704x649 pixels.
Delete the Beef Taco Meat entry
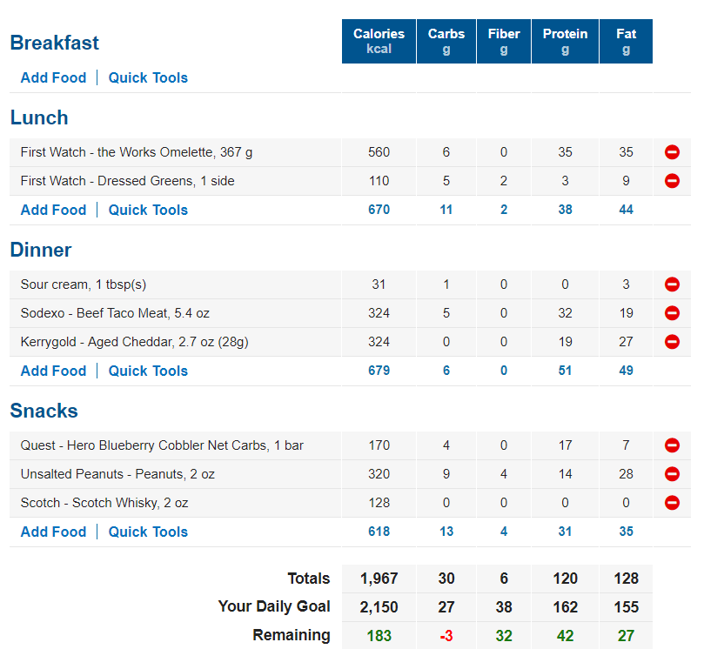[x=672, y=313]
